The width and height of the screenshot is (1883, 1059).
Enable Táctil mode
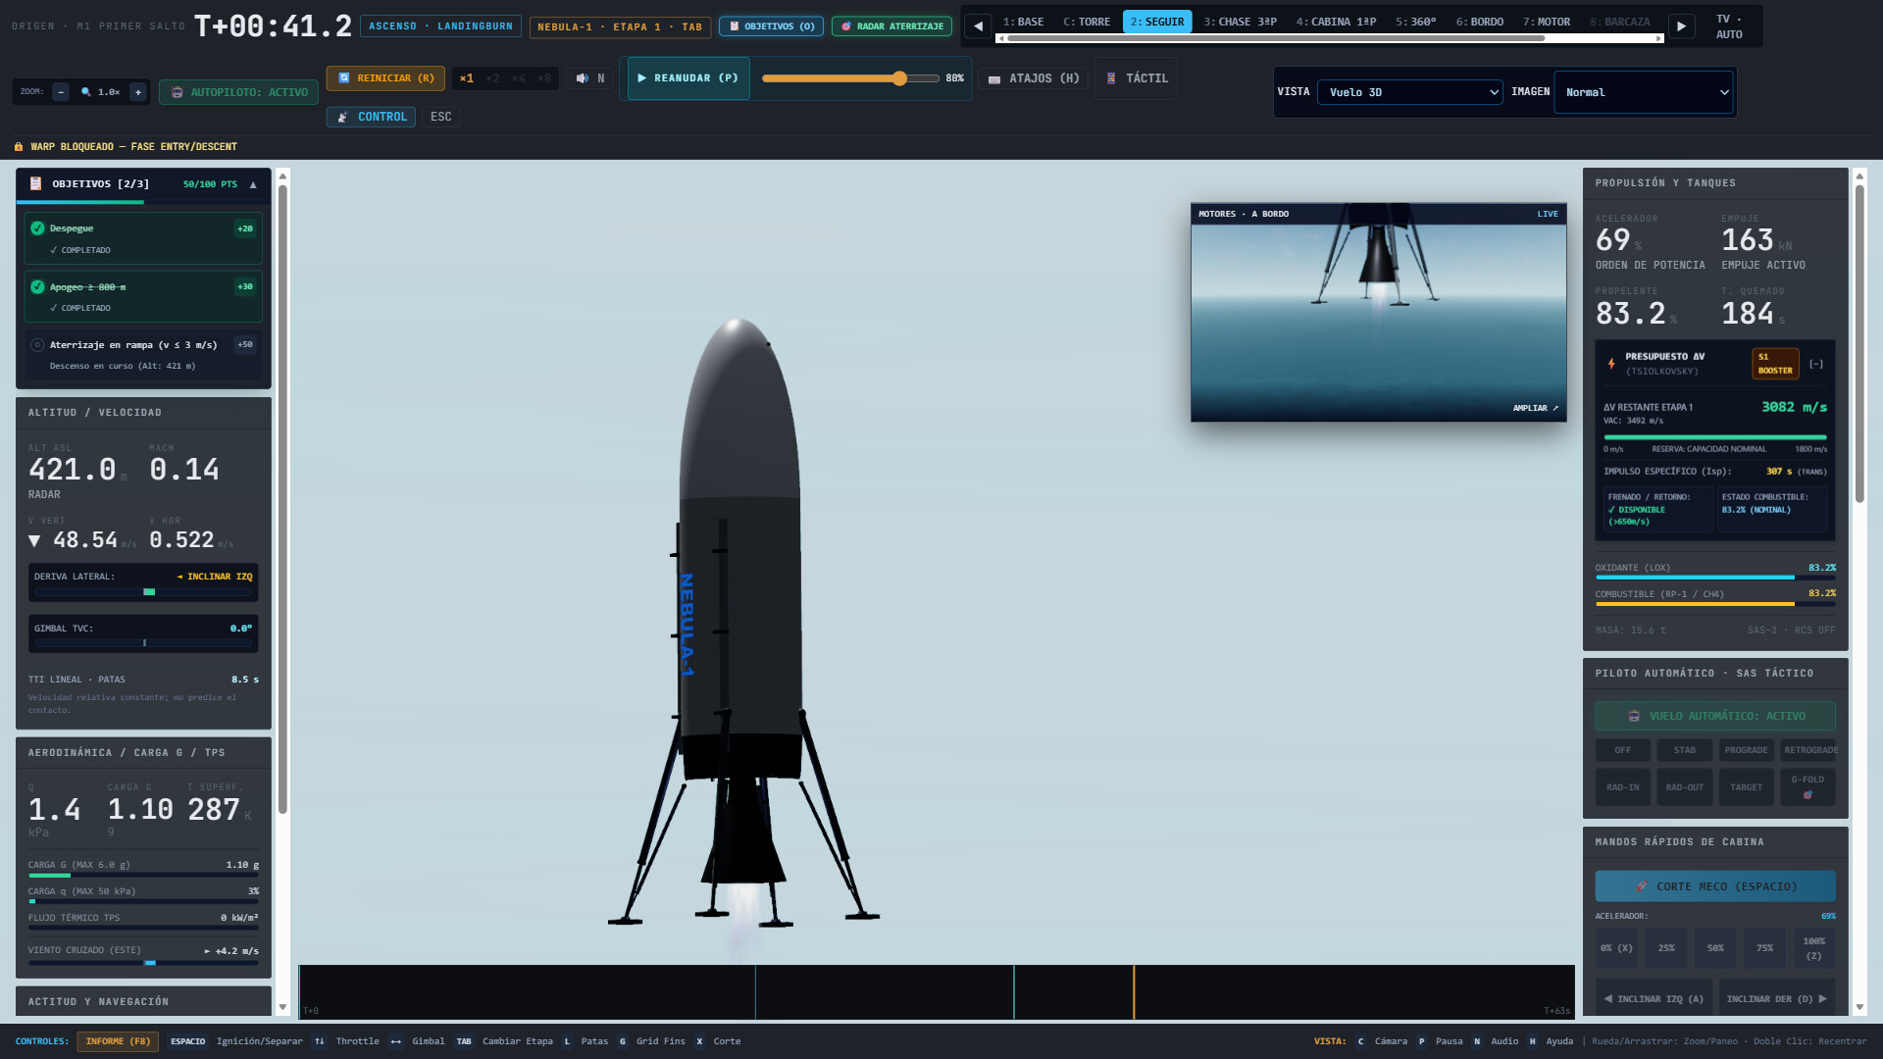coord(1137,78)
